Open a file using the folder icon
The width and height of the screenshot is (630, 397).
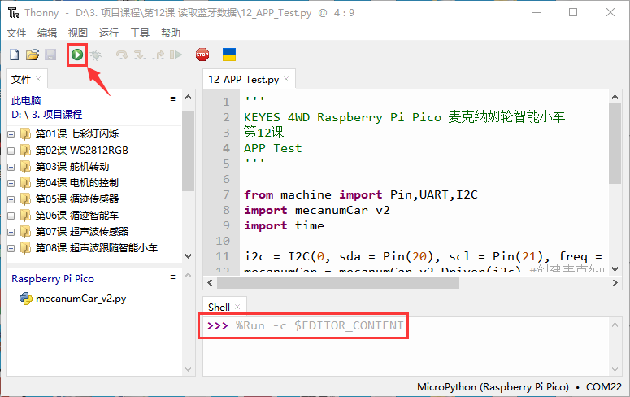[33, 55]
